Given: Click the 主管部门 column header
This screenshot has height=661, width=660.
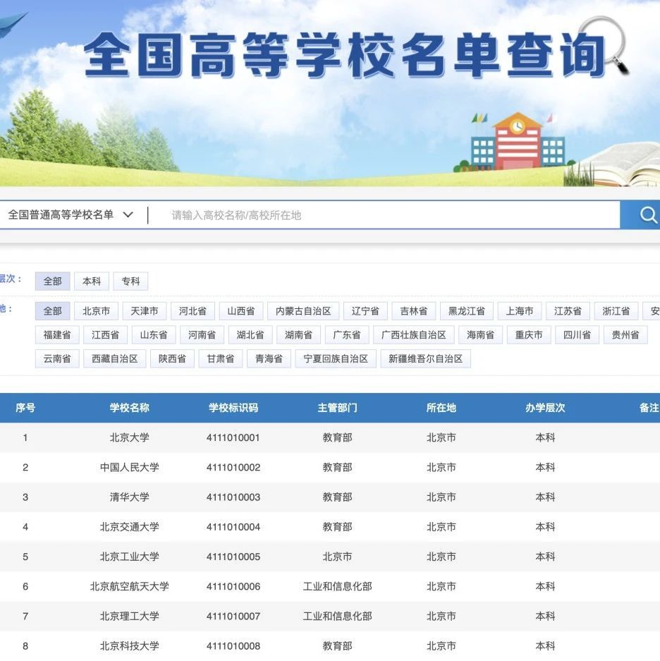Looking at the screenshot, I should (337, 408).
